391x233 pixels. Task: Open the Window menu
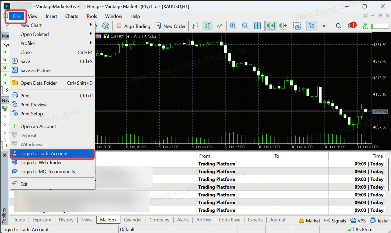tap(114, 16)
